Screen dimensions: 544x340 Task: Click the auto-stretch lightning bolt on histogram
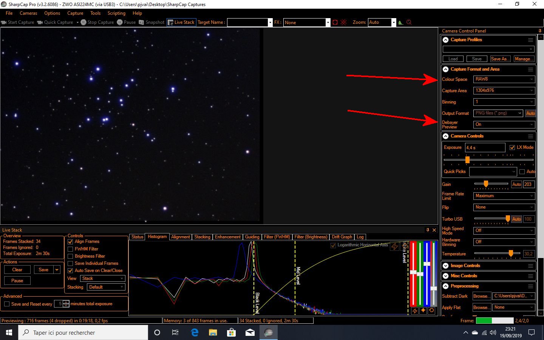pos(395,246)
